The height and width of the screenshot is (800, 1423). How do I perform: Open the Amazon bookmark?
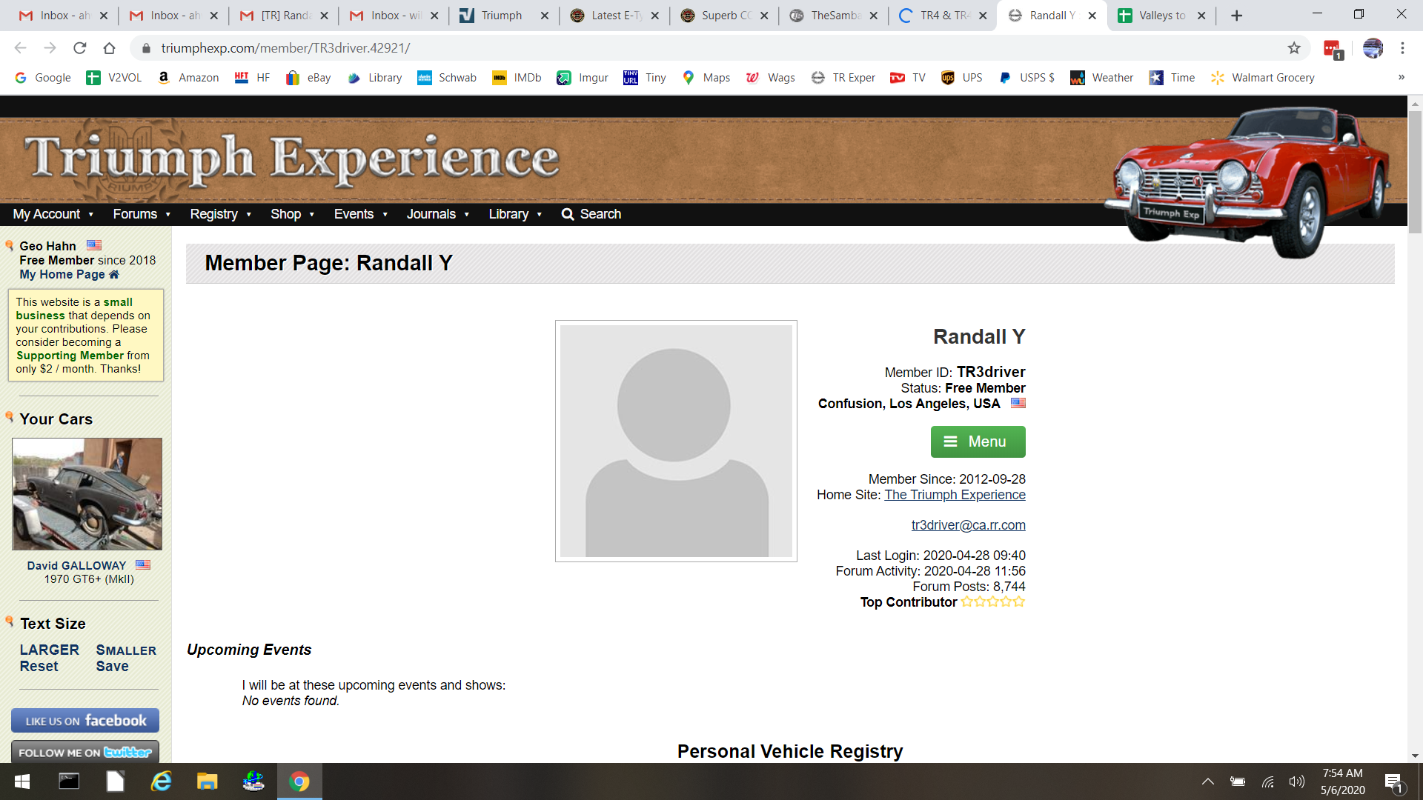(188, 78)
